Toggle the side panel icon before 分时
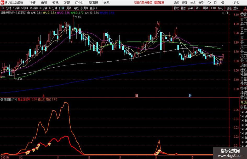The image size is (247, 159). coord(2,8)
